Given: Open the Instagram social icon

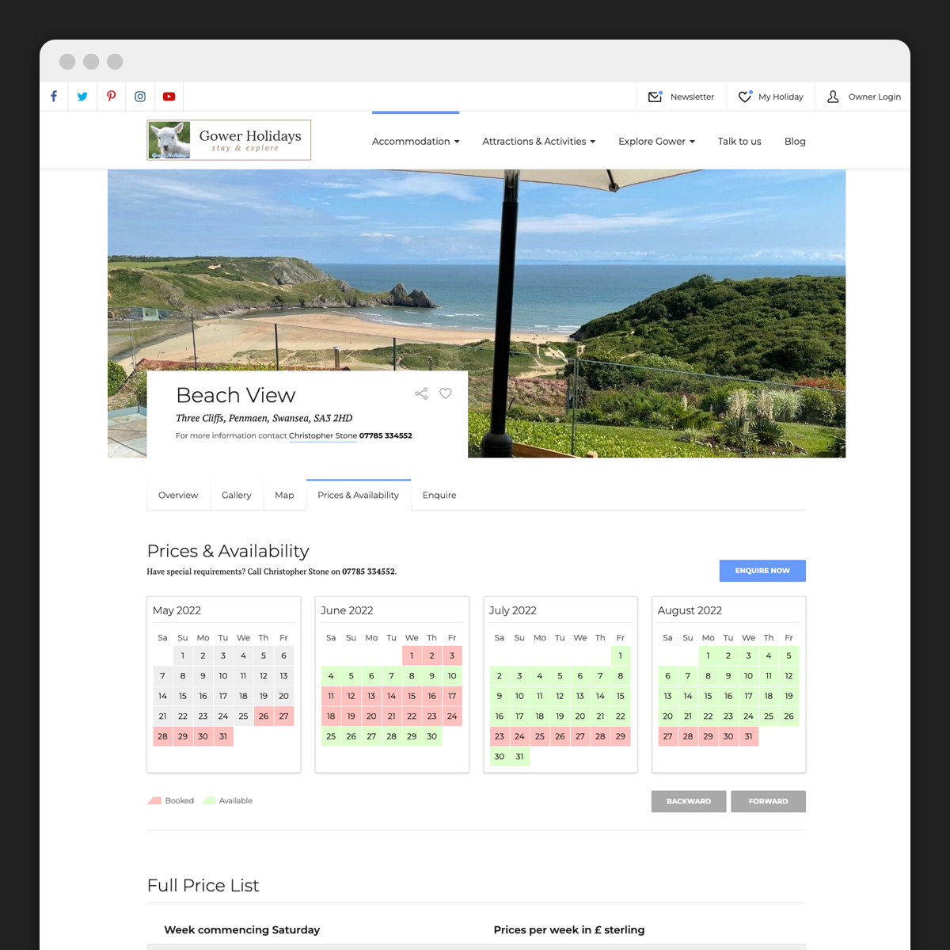Looking at the screenshot, I should tap(140, 97).
